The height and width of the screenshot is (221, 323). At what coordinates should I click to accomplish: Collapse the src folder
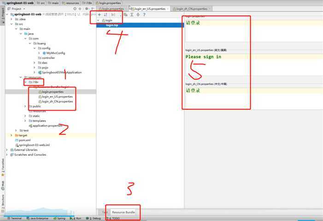click(x=12, y=24)
